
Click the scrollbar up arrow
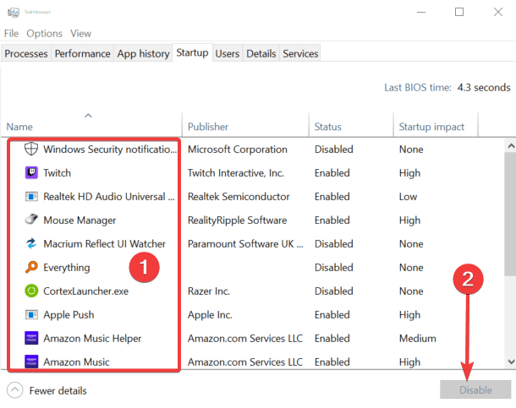pyautogui.click(x=511, y=145)
